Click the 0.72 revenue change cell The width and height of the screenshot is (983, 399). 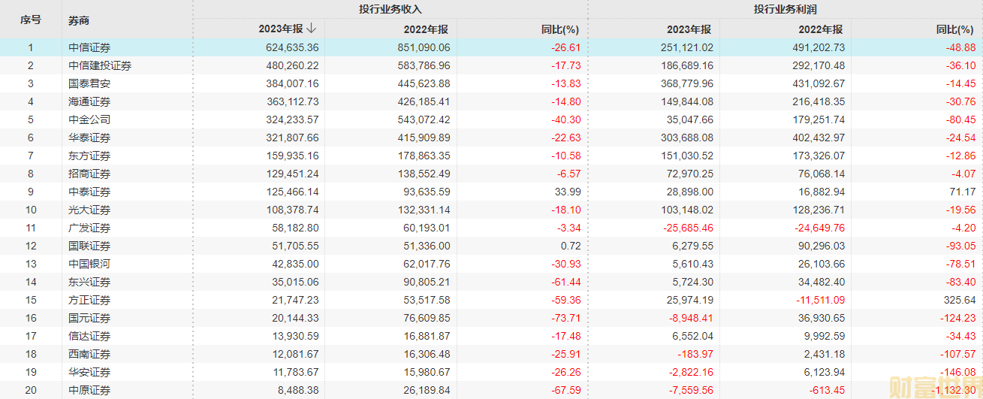pyautogui.click(x=571, y=246)
